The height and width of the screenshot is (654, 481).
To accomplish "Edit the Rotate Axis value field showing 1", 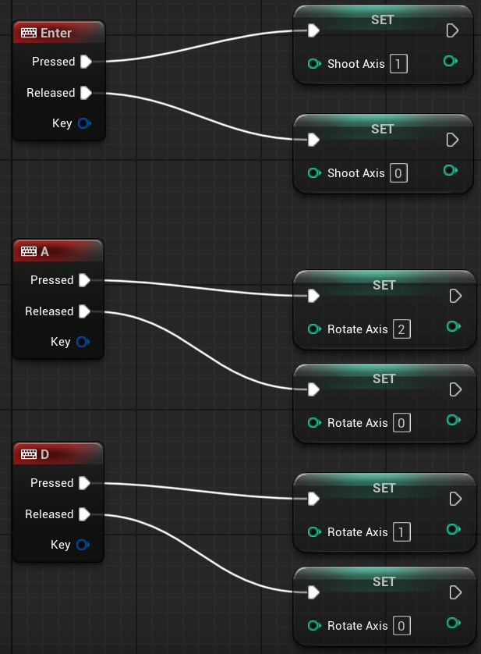I will pos(401,532).
